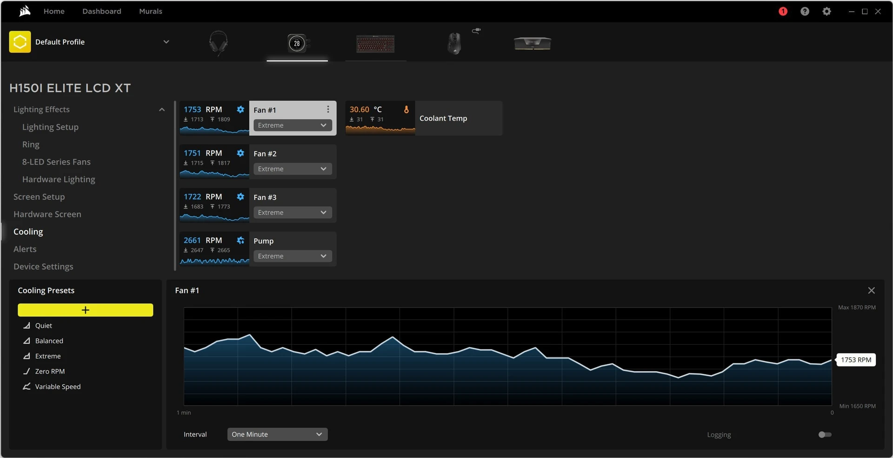Add a new cooling preset

tap(85, 310)
